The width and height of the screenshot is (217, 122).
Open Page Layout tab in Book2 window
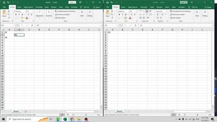tap(133, 7)
